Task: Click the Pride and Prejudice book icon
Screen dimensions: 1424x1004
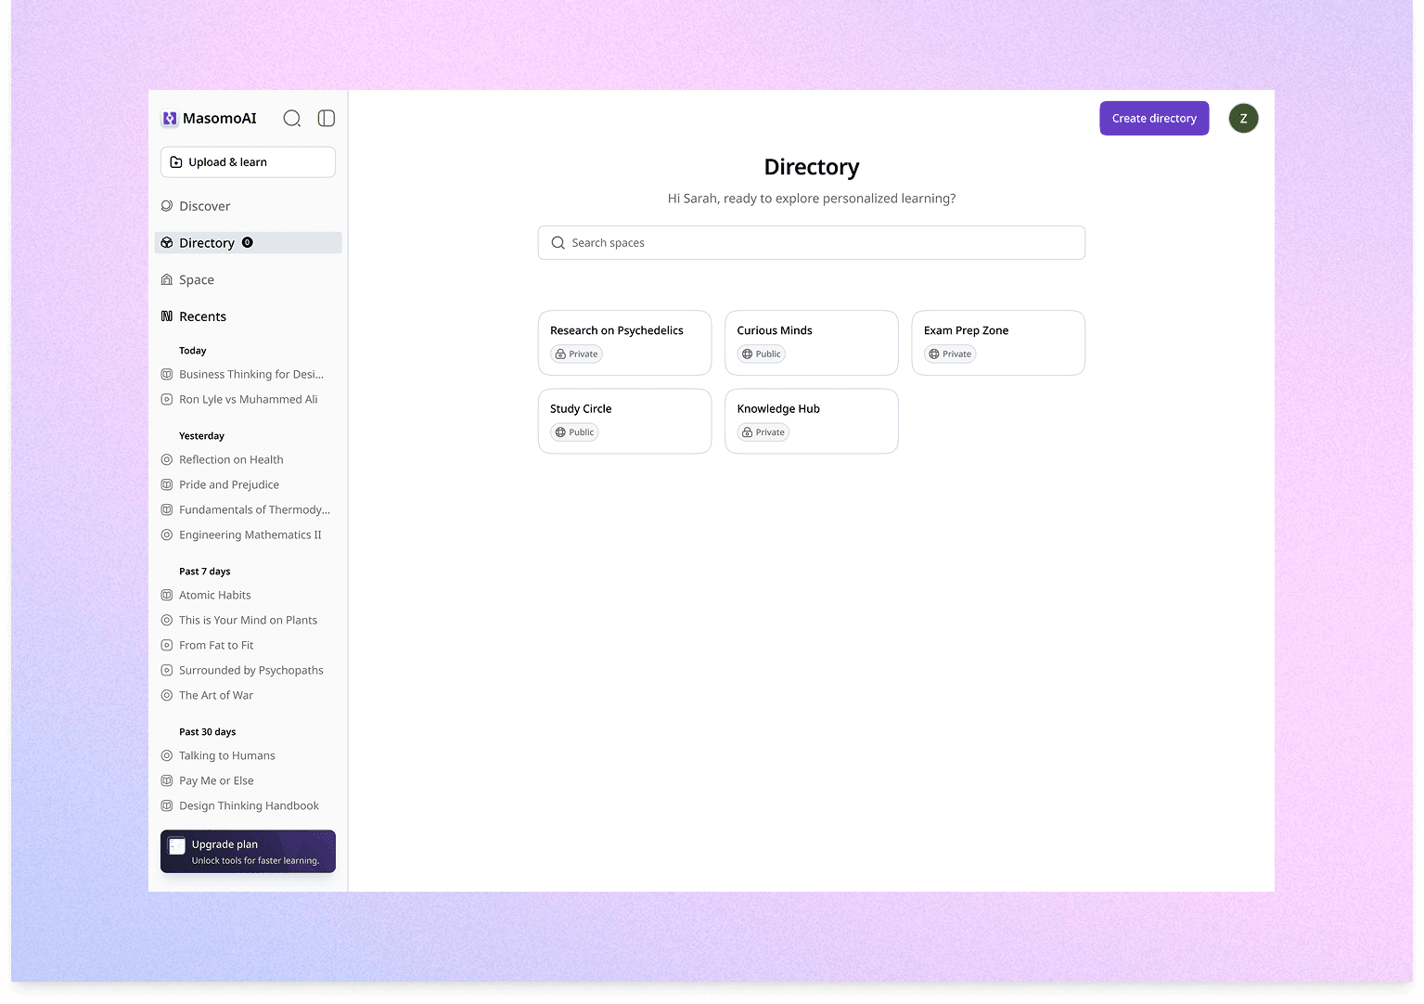Action: (167, 485)
